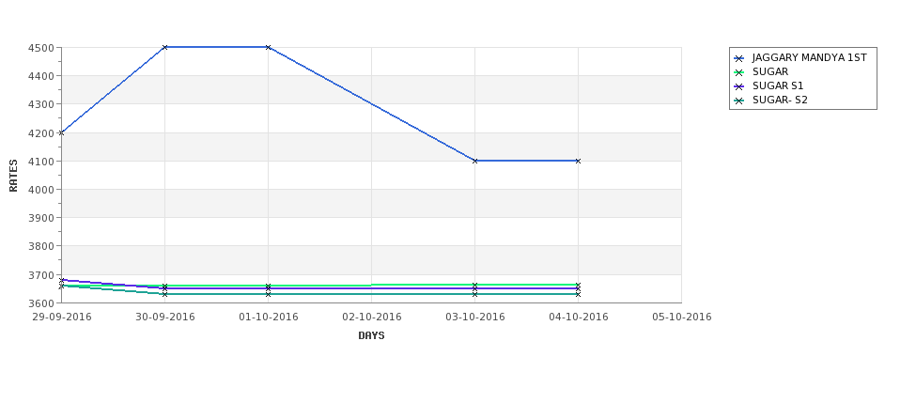Select the SUGAR- S2 legend label

tap(780, 100)
